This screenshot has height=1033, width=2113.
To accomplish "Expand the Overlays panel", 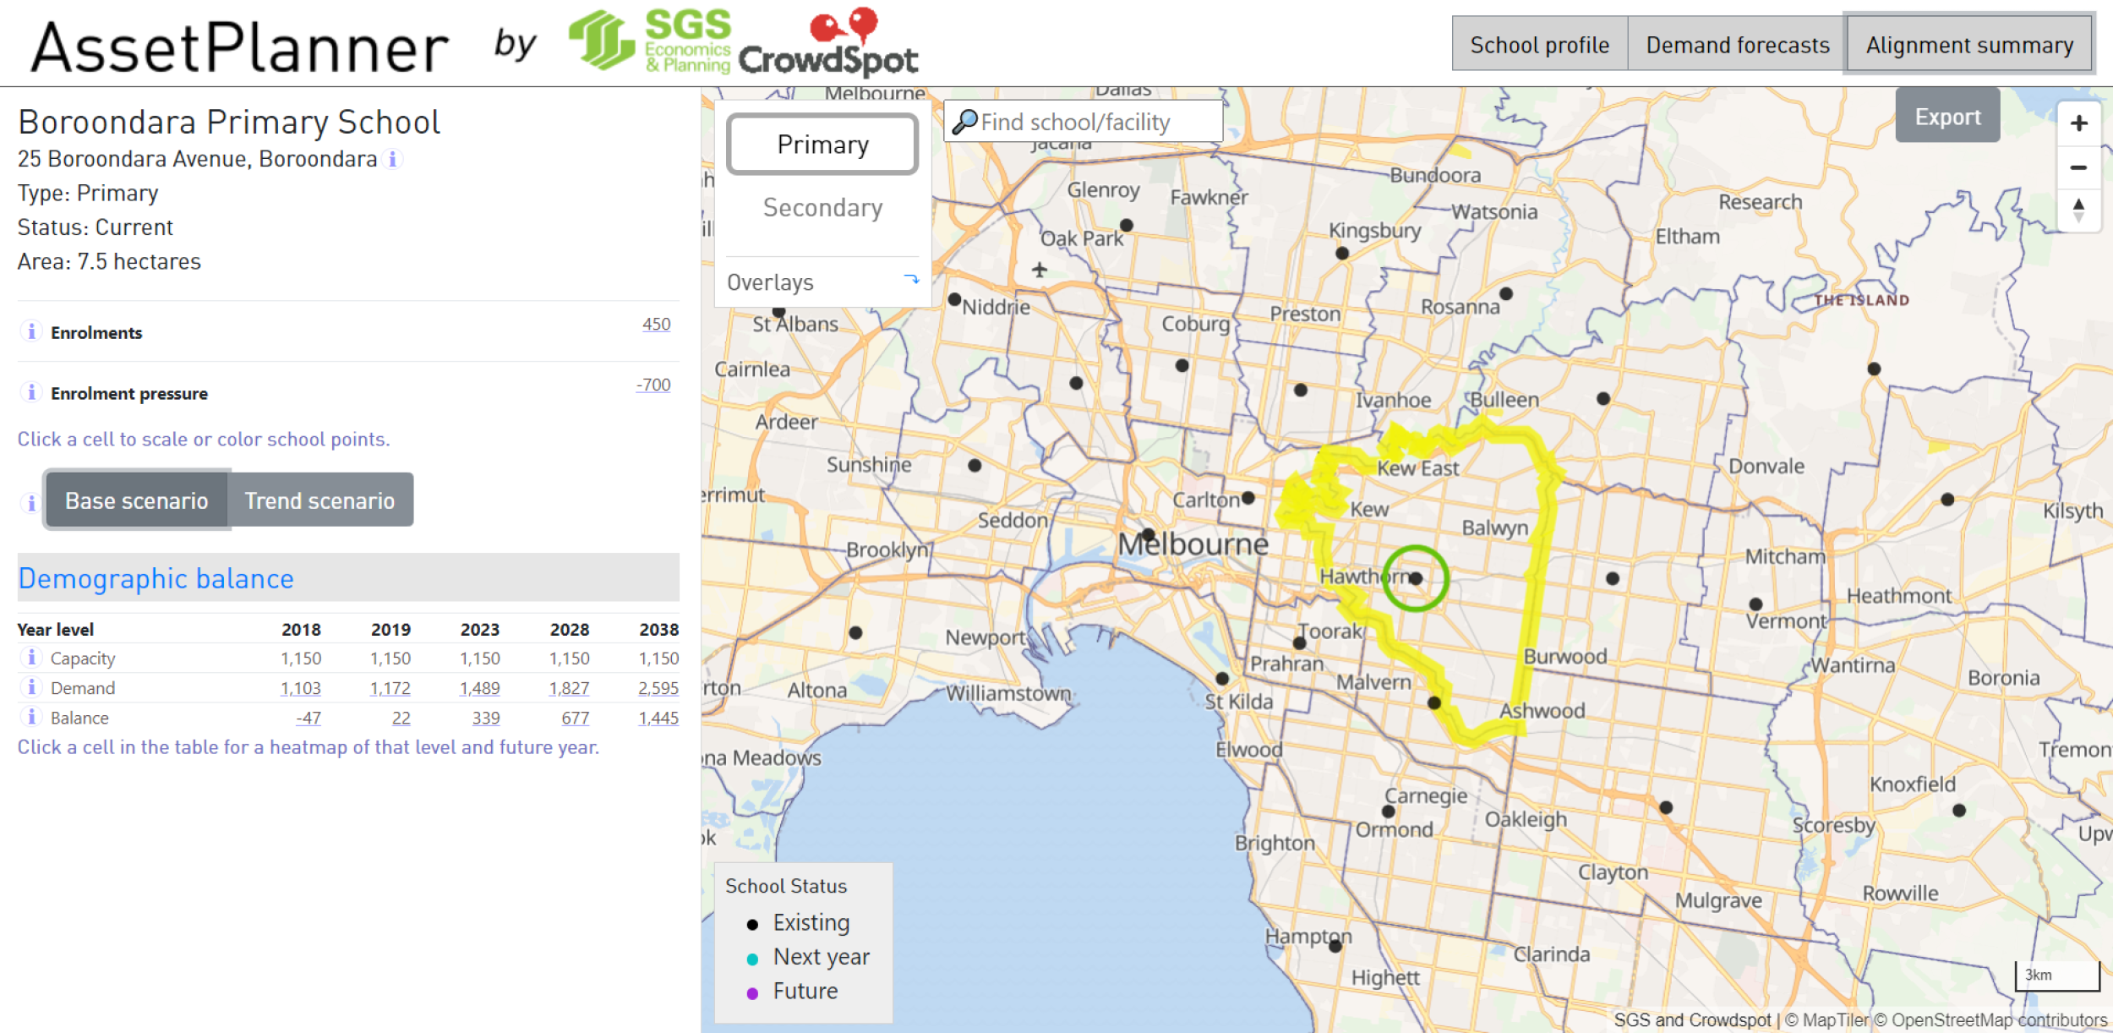I will 912,281.
